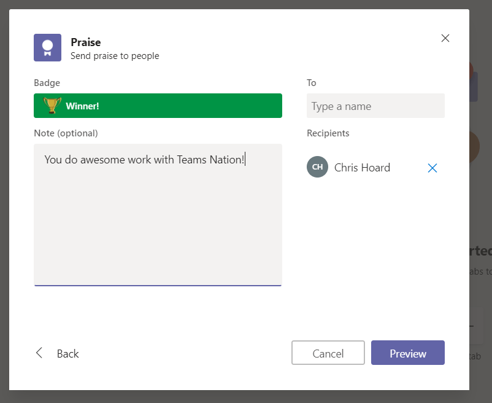Screen dimensions: 492x403
Task: Click the 'To' field label
Action: pyautogui.click(x=312, y=83)
